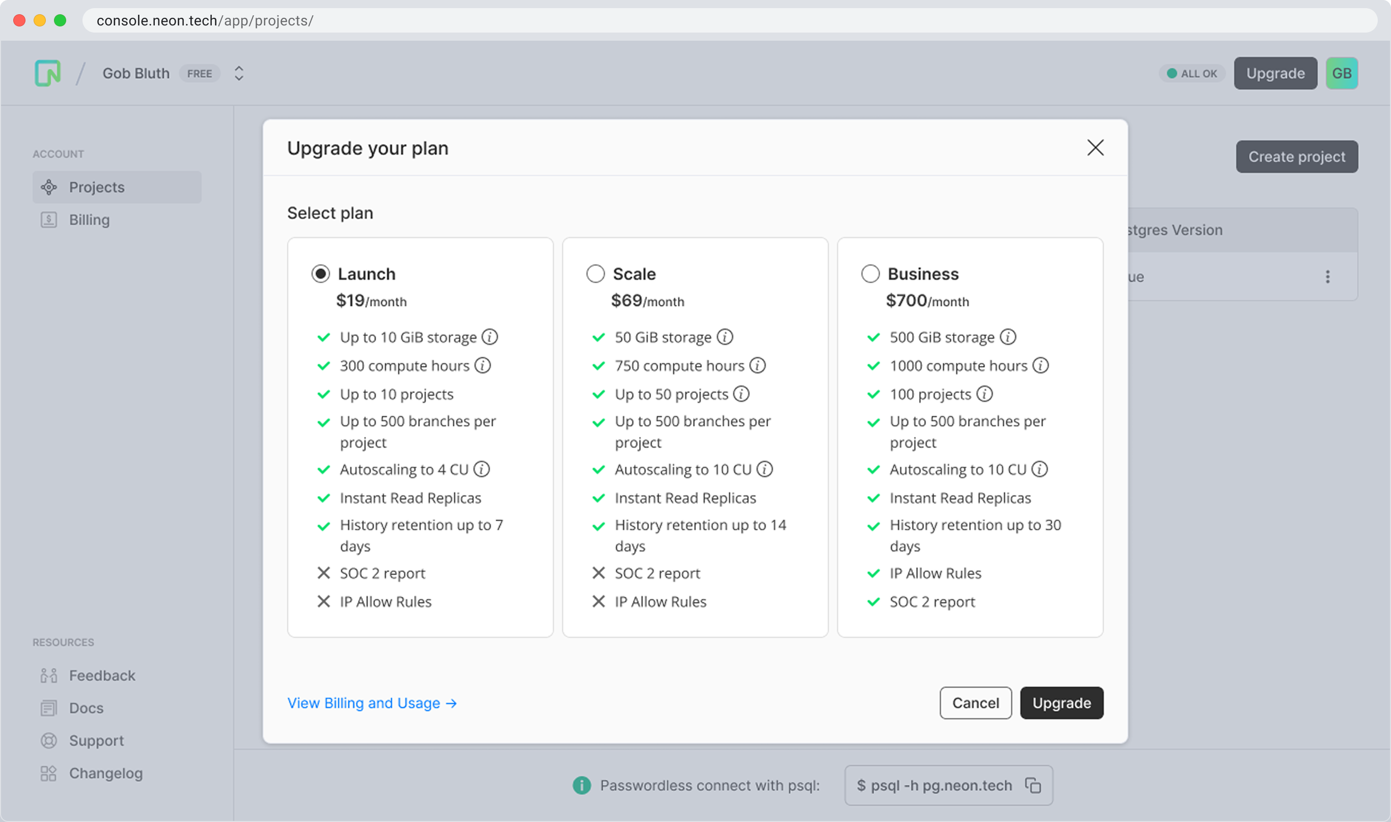The height and width of the screenshot is (822, 1391).
Task: Click info icon beside 50 GiB storage
Action: coord(725,337)
